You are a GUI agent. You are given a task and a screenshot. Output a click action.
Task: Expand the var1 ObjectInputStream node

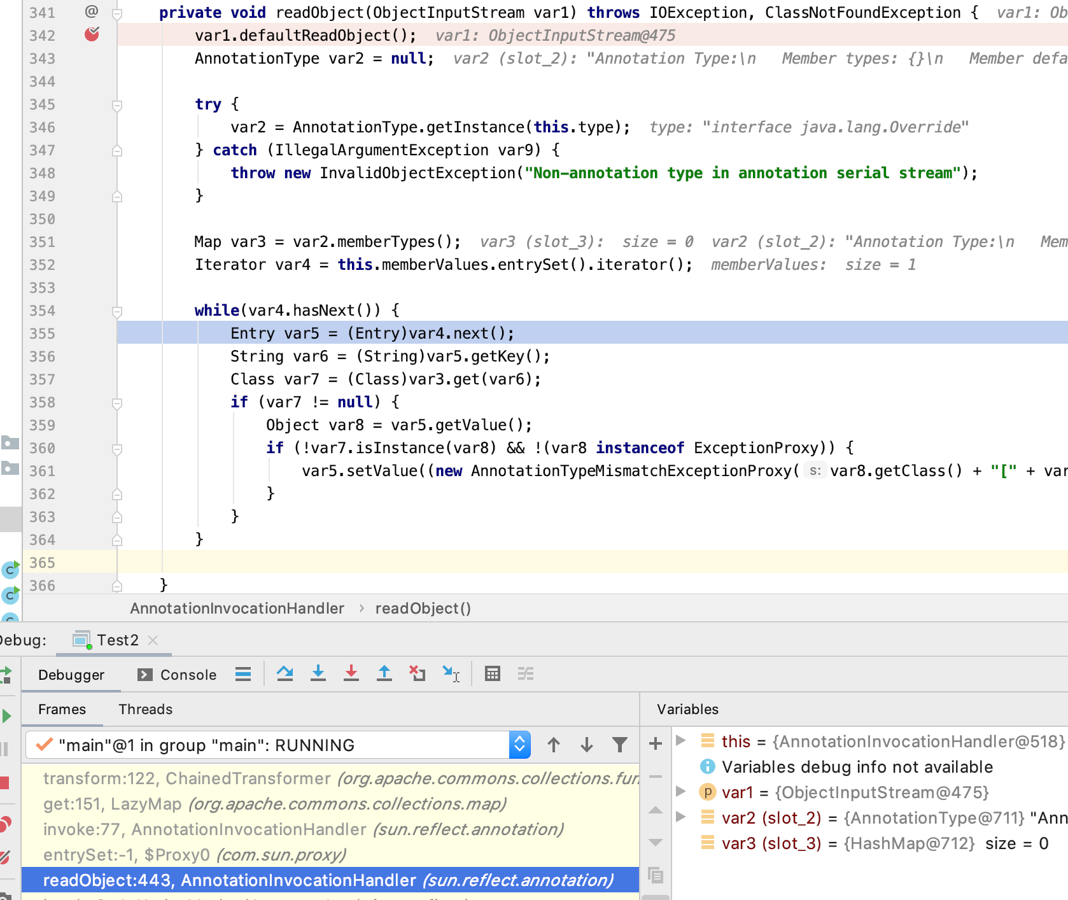681,791
